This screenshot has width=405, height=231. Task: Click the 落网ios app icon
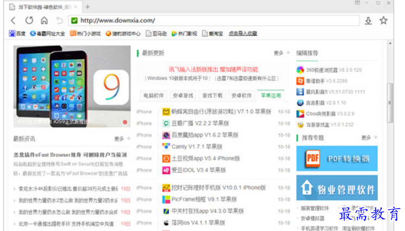[x=166, y=223]
